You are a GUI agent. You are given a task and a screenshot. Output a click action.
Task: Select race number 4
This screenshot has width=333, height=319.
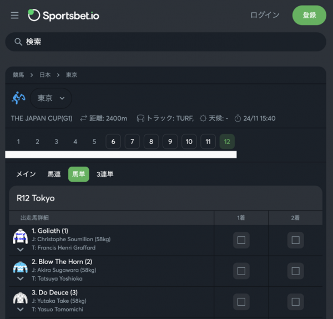click(x=75, y=141)
